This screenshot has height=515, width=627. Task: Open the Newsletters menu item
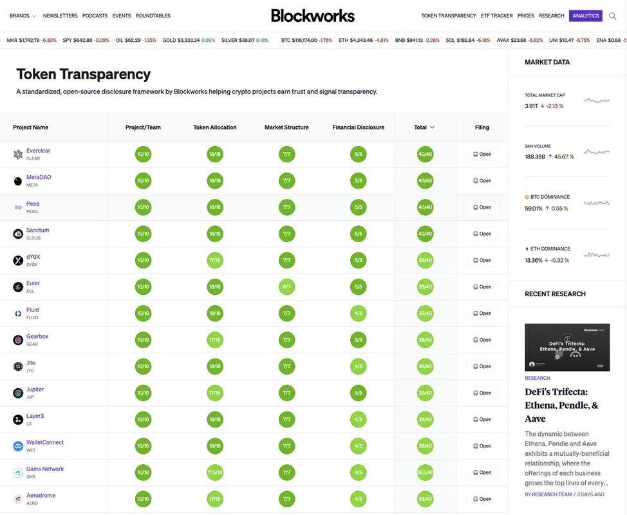pyautogui.click(x=60, y=16)
